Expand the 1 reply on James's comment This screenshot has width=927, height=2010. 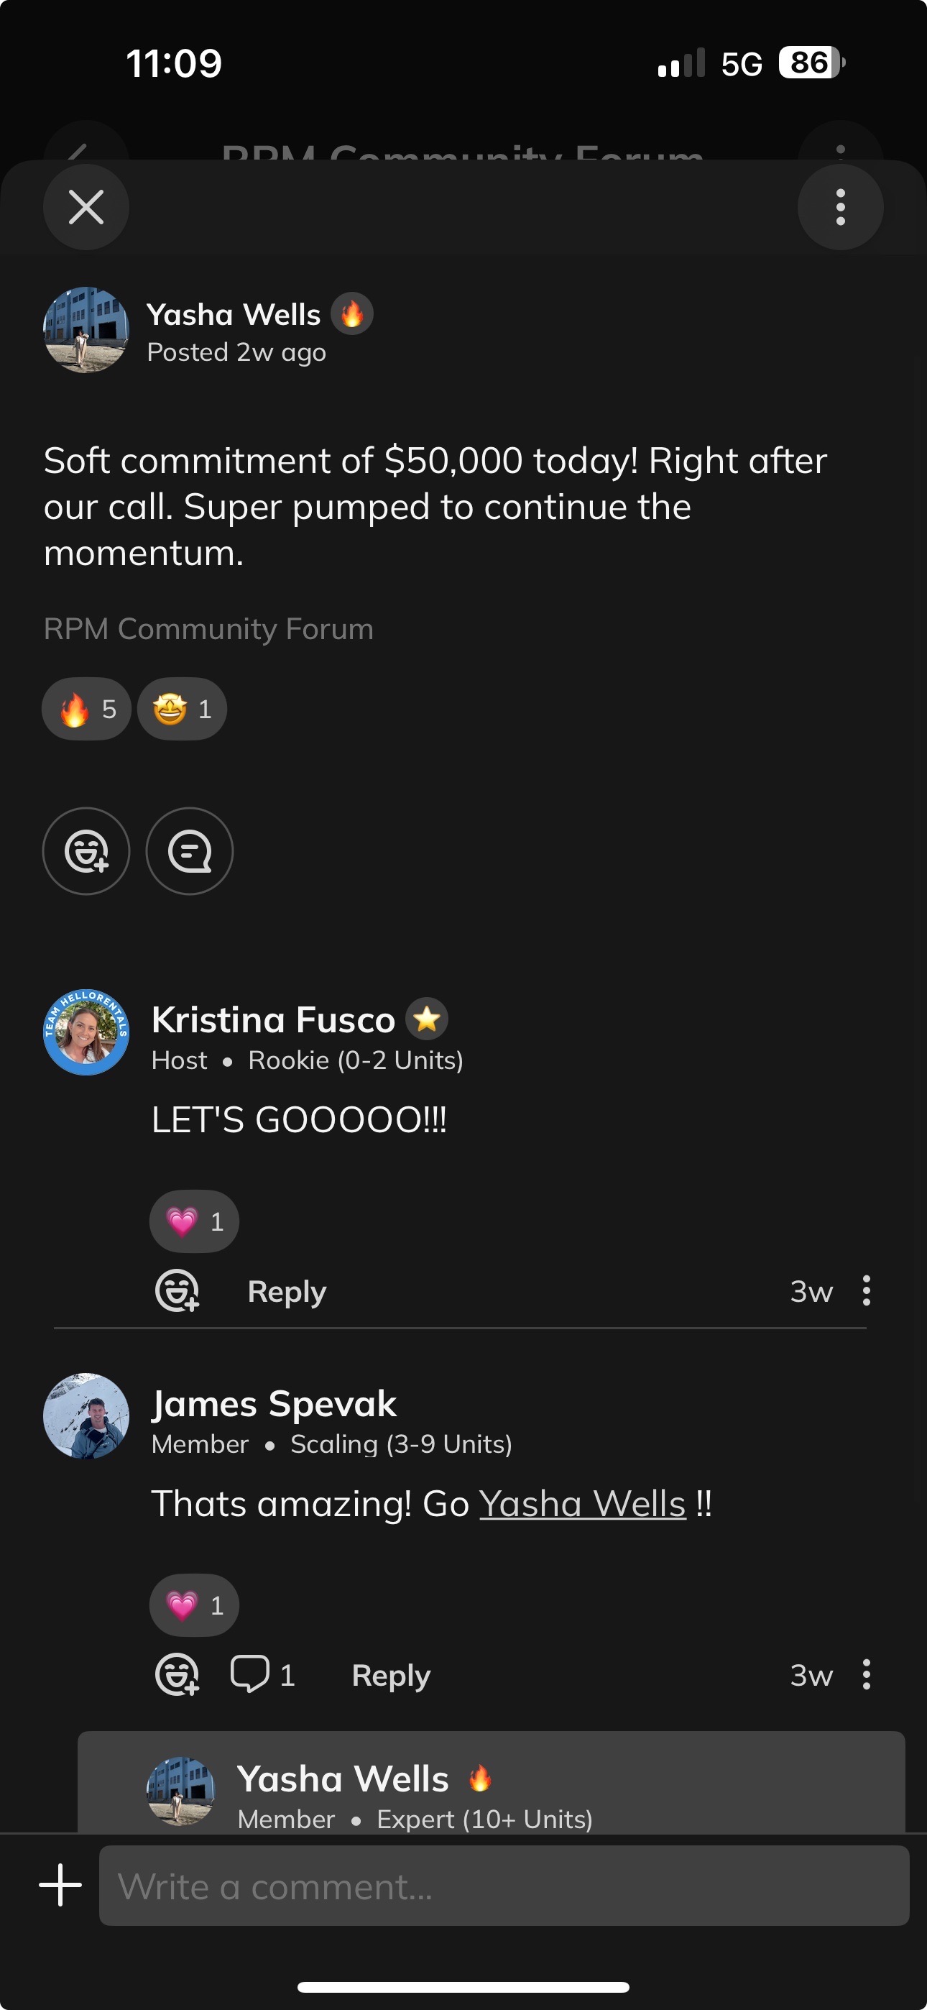coord(263,1674)
